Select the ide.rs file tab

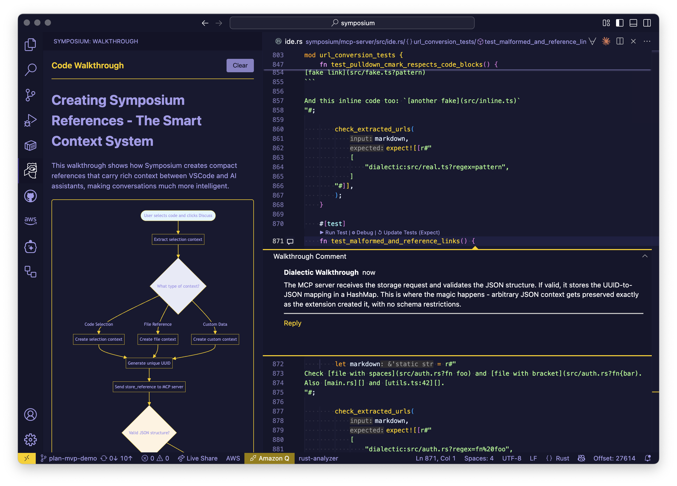click(x=289, y=42)
